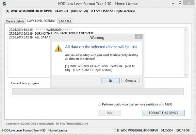Viewport: 196px width, 135px height.
Task: Click the current task progress bar
Action: point(98,92)
